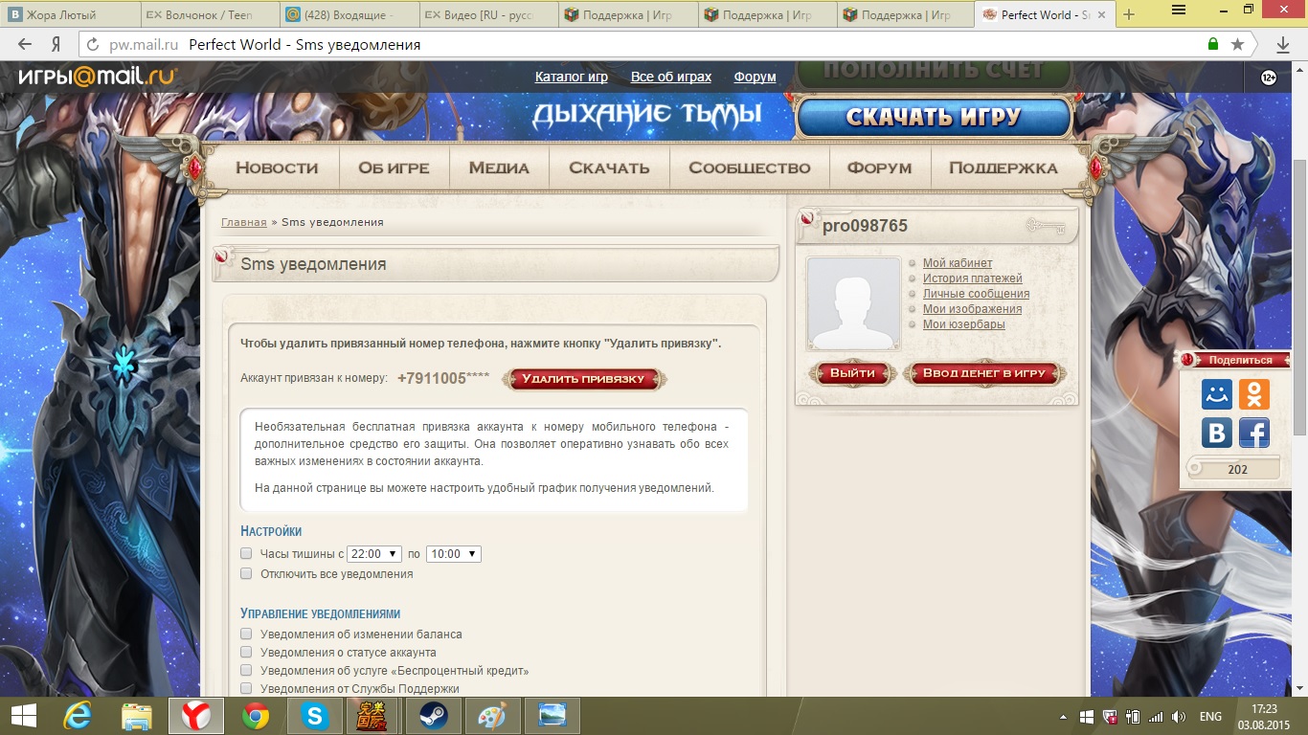Tick 'Беспроцентный кредит' notifications checkbox

[x=246, y=670]
